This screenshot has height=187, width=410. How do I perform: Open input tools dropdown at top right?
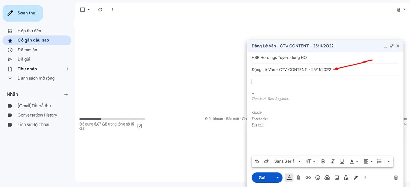click(404, 10)
